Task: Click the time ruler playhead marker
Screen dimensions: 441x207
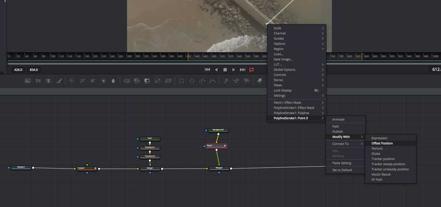Action: coord(188,56)
